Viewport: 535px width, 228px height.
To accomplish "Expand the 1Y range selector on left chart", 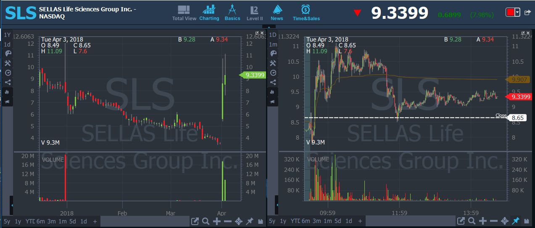I will click(x=7, y=35).
